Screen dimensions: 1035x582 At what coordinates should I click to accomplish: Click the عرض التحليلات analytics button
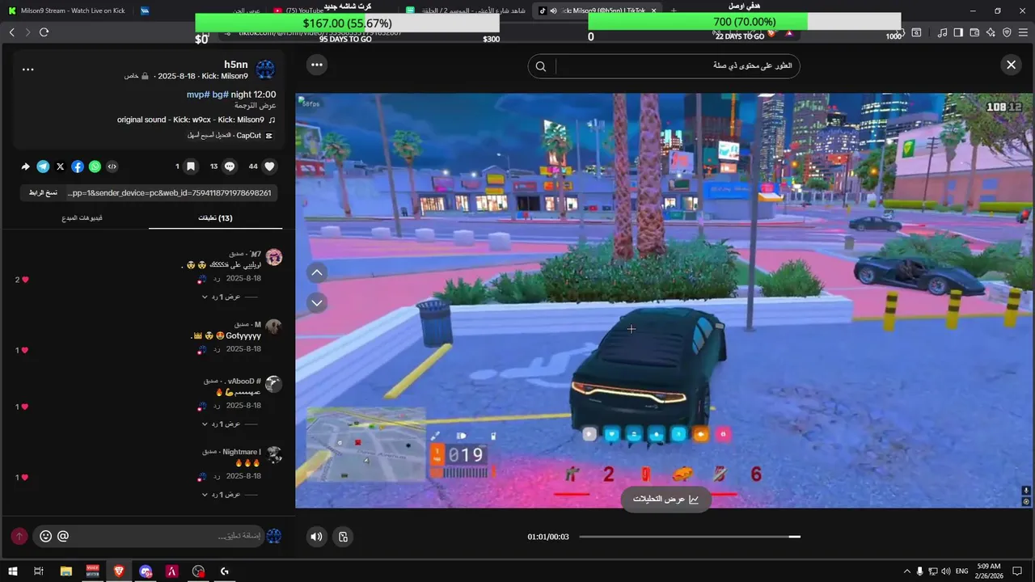(x=666, y=499)
